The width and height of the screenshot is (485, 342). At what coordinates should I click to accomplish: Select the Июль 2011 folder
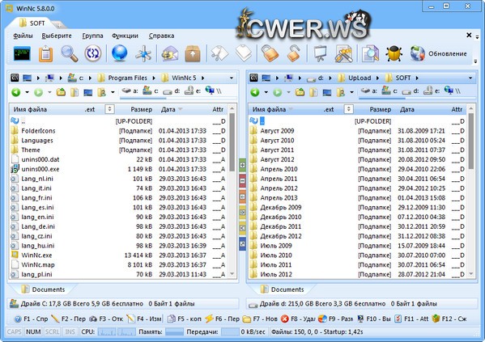point(276,265)
